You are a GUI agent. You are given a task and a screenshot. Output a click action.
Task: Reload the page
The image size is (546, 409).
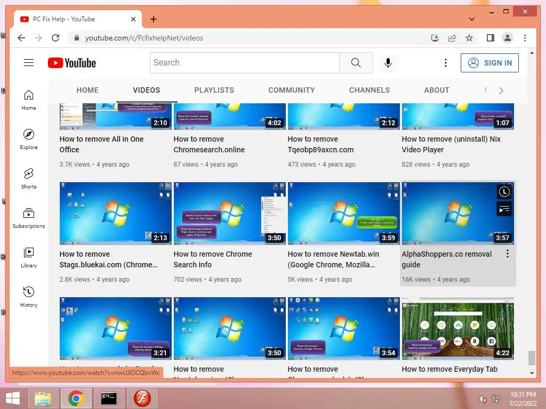55,38
